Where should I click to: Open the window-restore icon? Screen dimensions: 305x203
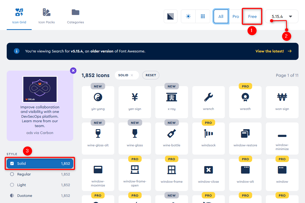(x=245, y=139)
